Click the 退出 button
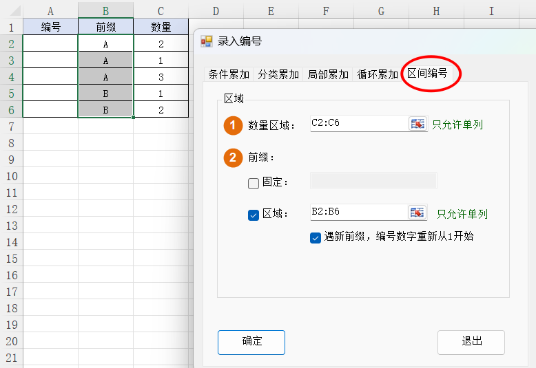The image size is (536, 368). point(471,343)
